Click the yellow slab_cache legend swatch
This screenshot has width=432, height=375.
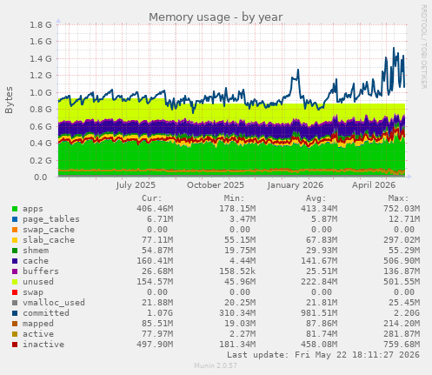(x=15, y=240)
